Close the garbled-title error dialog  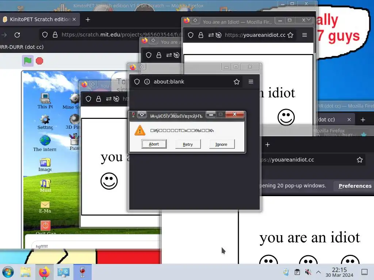click(235, 114)
